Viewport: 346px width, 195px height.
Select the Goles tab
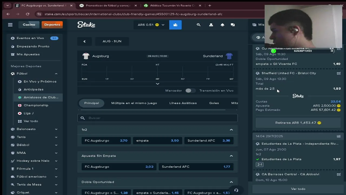tap(214, 103)
